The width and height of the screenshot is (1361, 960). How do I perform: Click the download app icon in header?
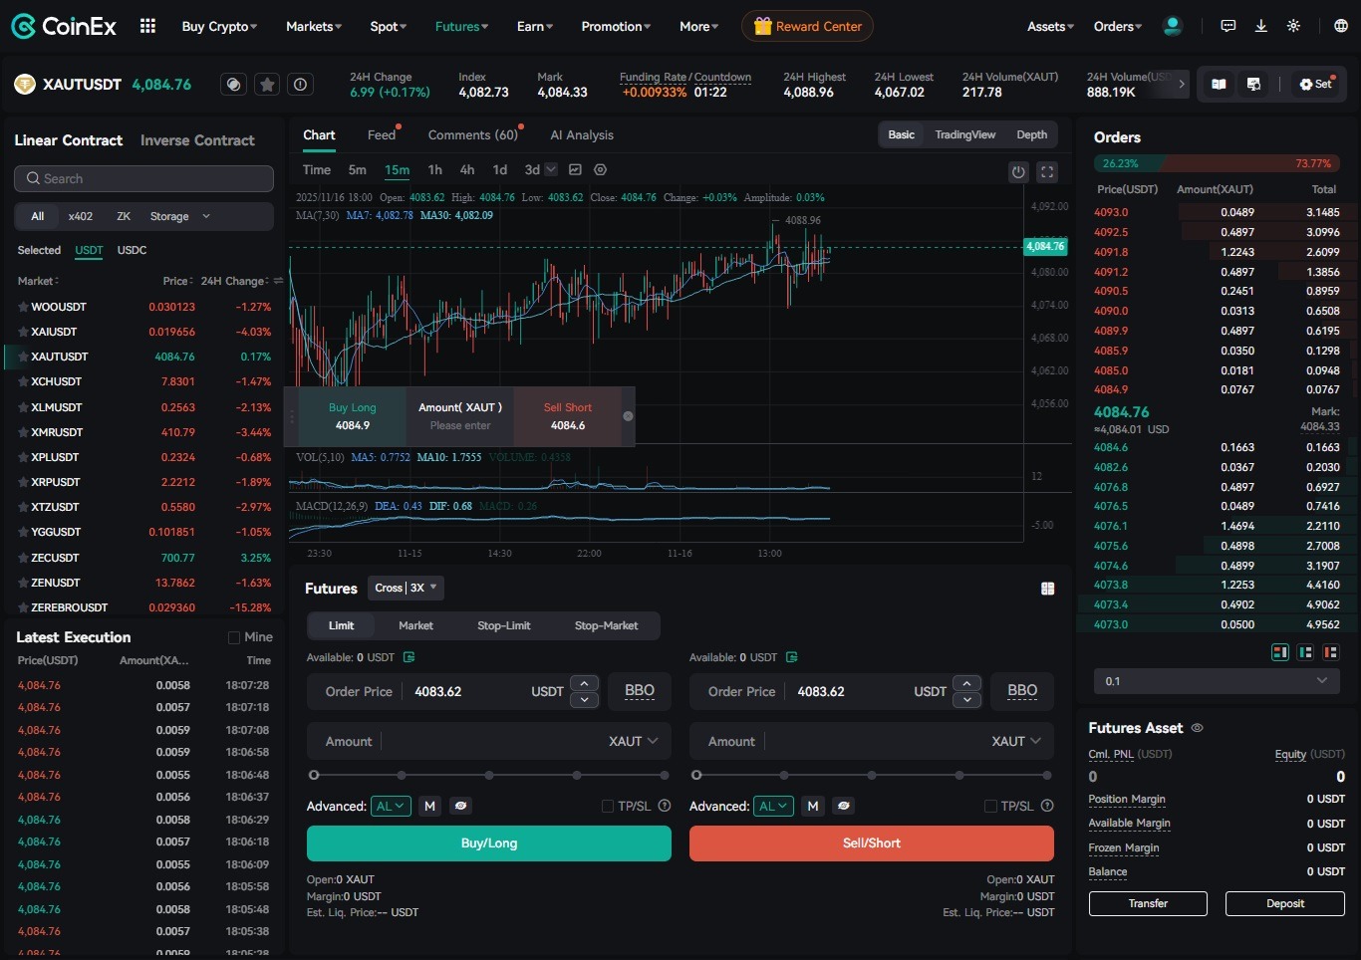coord(1260,25)
